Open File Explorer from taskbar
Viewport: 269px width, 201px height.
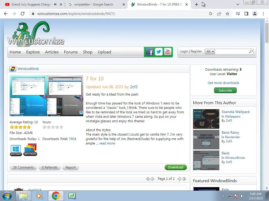pyautogui.click(x=23, y=196)
